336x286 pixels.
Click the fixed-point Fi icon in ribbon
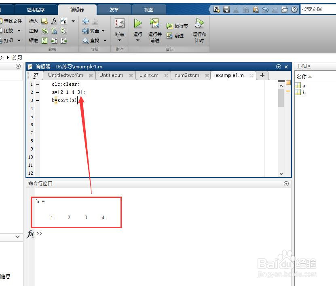[x=64, y=21]
